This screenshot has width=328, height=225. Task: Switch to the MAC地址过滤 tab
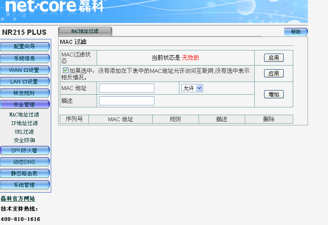point(85,31)
